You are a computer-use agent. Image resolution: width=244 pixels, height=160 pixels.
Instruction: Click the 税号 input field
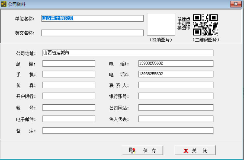69,108
